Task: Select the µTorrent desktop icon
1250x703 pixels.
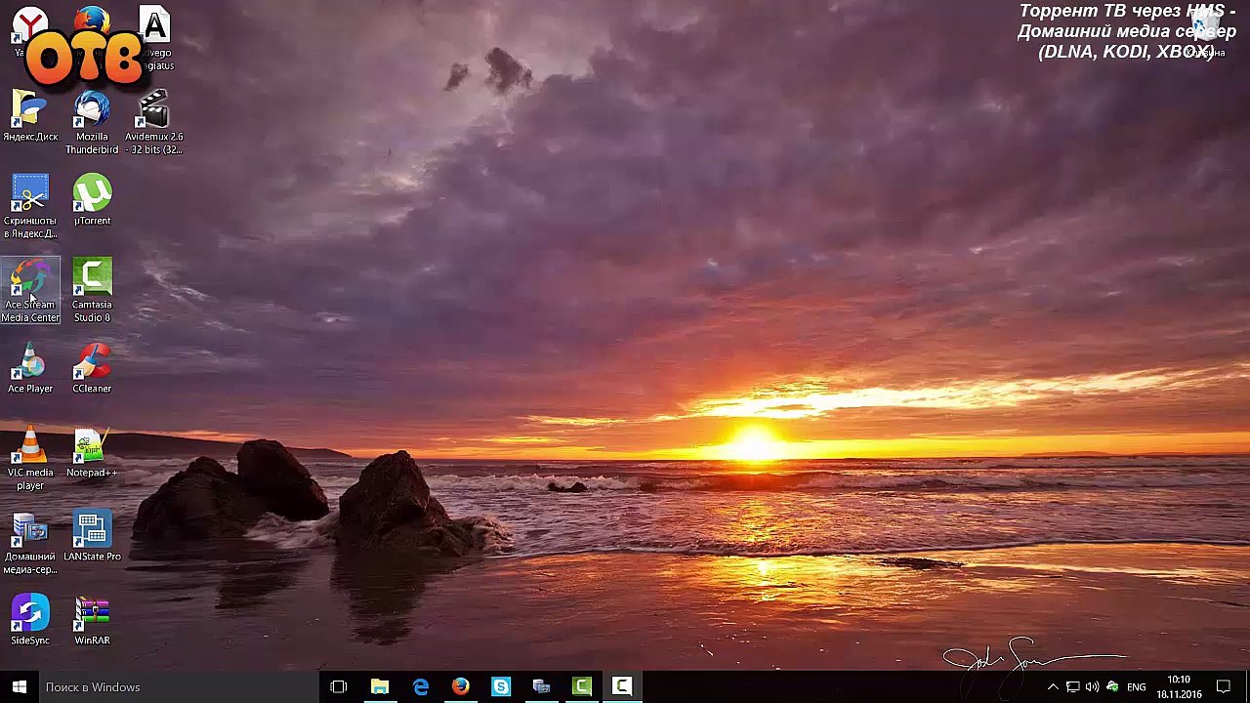Action: click(92, 200)
